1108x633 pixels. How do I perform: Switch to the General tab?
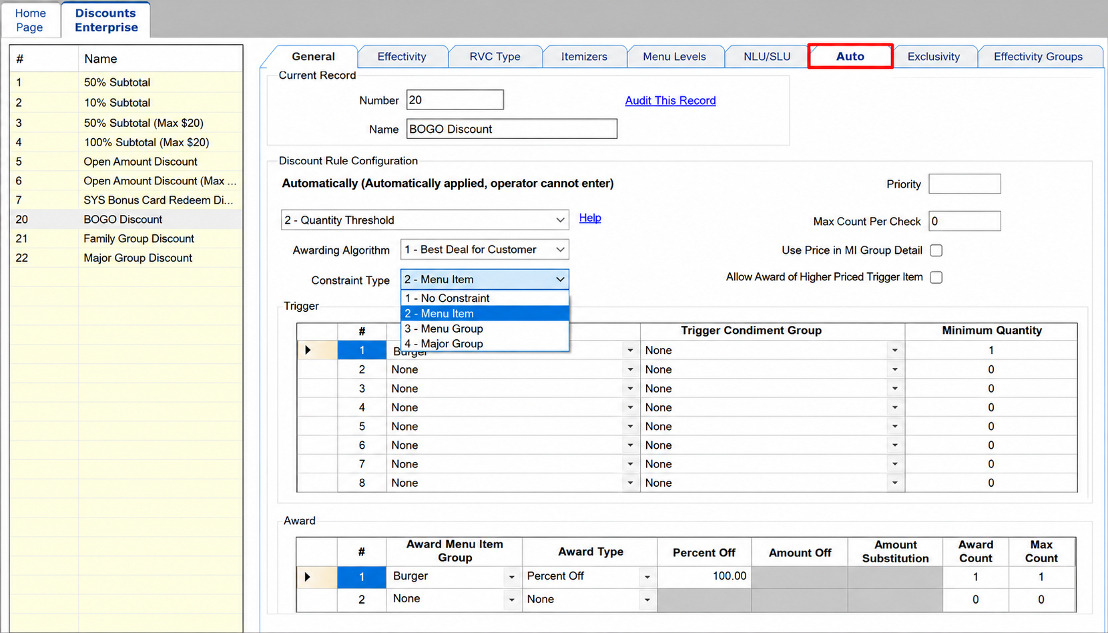coord(313,57)
